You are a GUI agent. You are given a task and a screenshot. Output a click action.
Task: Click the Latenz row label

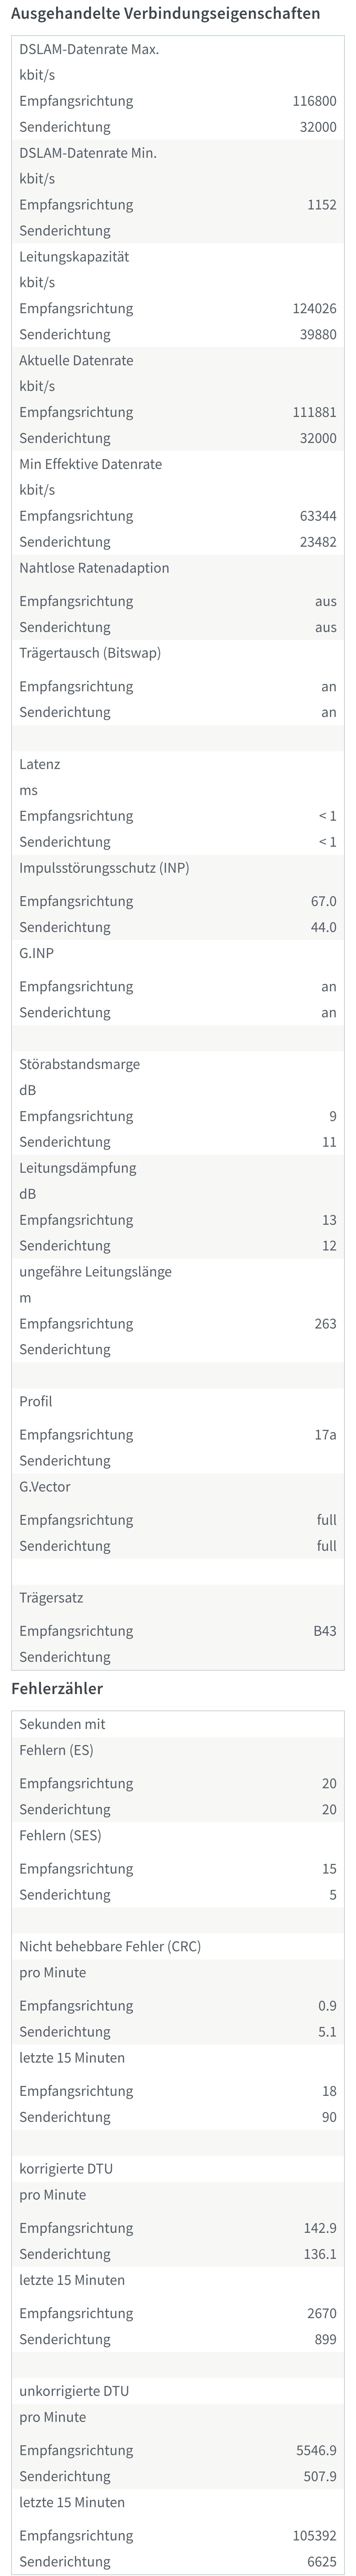click(x=40, y=764)
